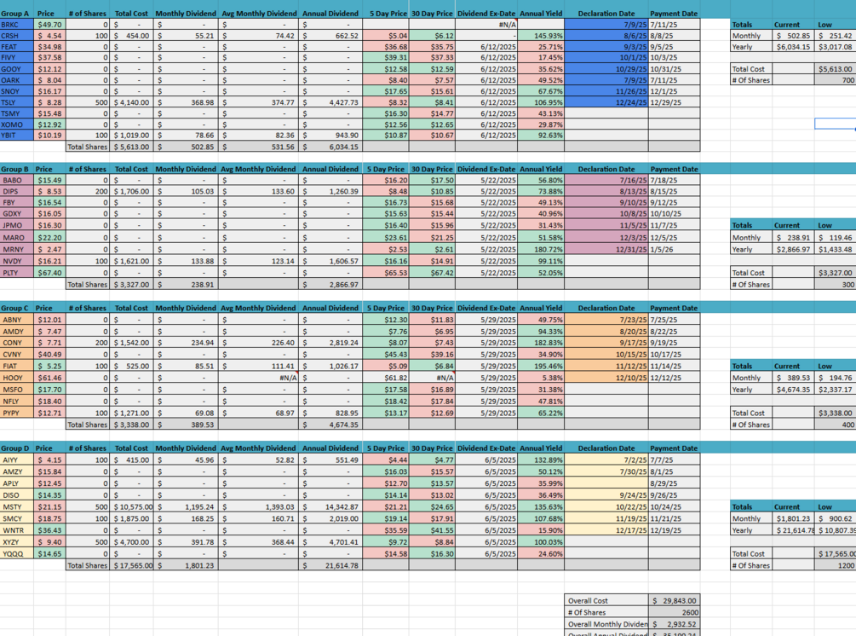The image size is (856, 636).
Task: Click Group C annual dividend total 4,674.35
Action: [x=330, y=425]
